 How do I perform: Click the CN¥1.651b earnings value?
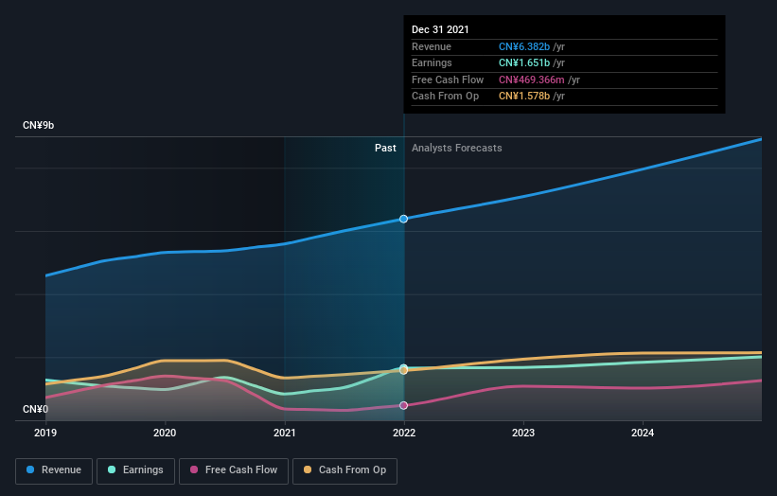point(523,62)
